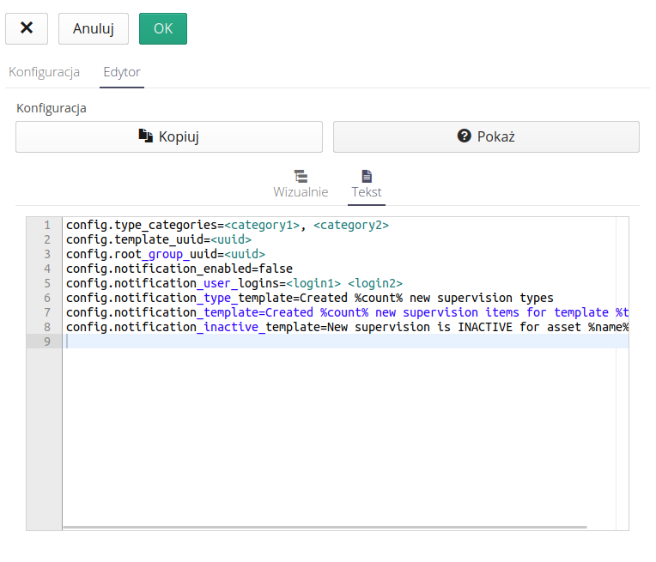
Task: Open the Edytor tab
Action: click(x=121, y=72)
